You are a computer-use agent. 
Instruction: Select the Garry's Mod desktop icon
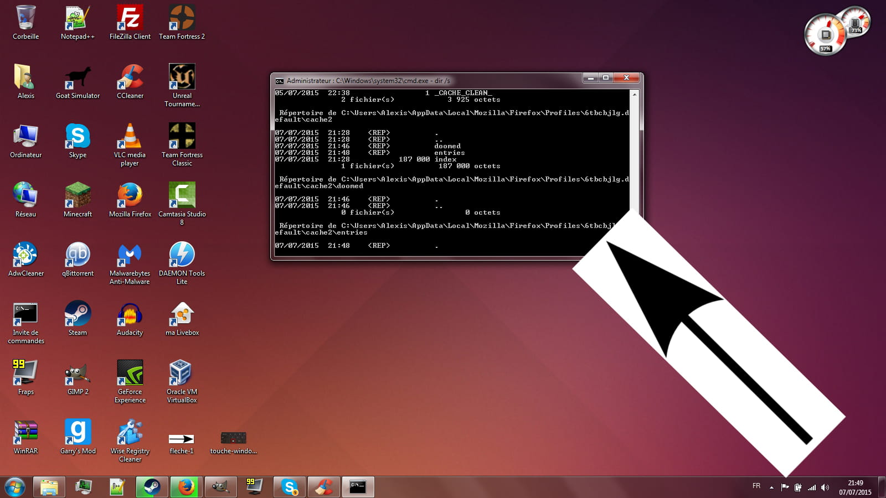78,433
